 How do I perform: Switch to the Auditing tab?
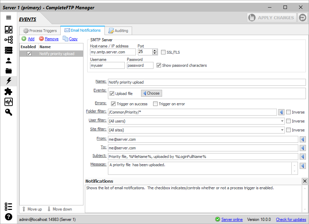click(x=118, y=31)
